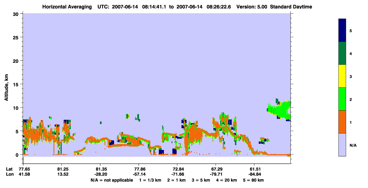Click longitude value -28.20
Screen dimensions: 368x188
(100, 174)
